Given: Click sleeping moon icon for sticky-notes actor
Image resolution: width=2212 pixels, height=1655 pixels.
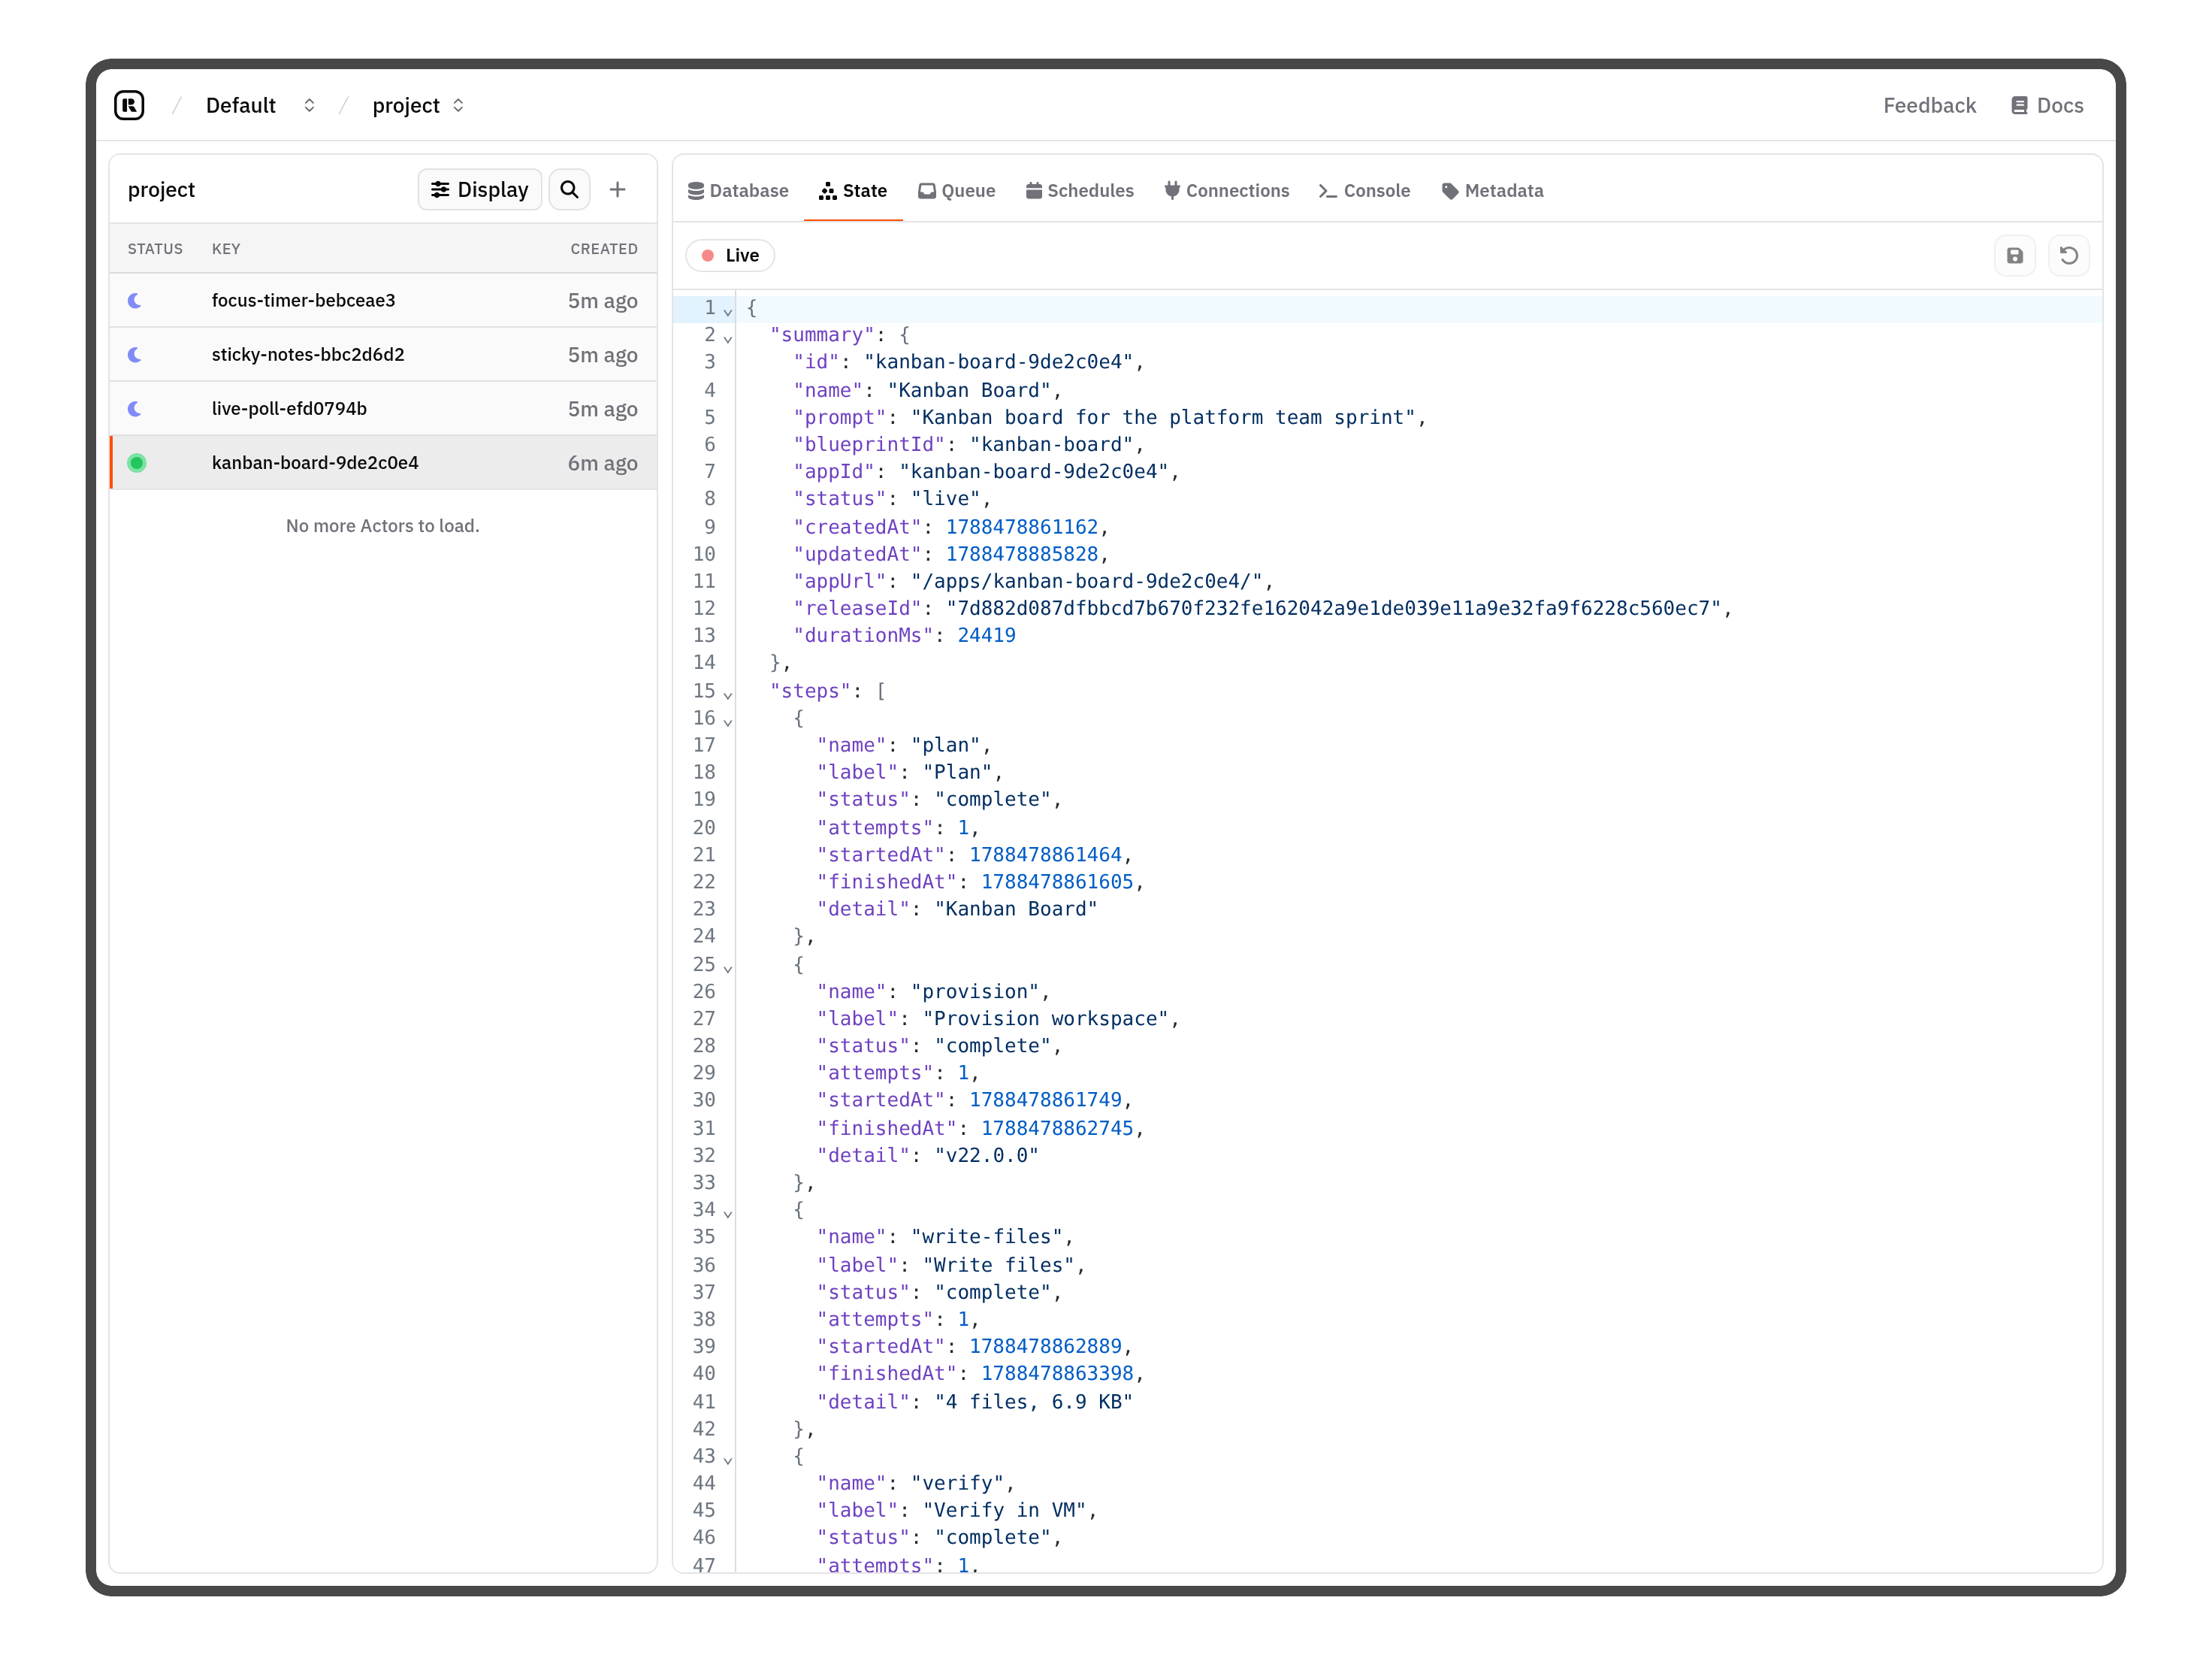Looking at the screenshot, I should coord(135,354).
